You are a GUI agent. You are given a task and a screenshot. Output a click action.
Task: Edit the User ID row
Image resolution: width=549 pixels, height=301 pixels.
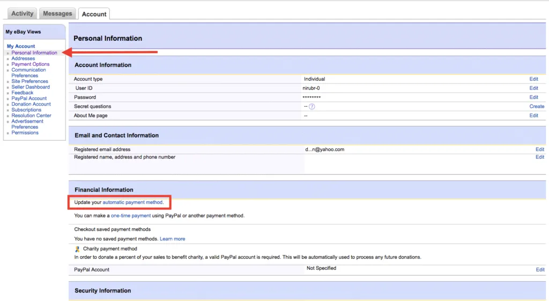point(533,88)
